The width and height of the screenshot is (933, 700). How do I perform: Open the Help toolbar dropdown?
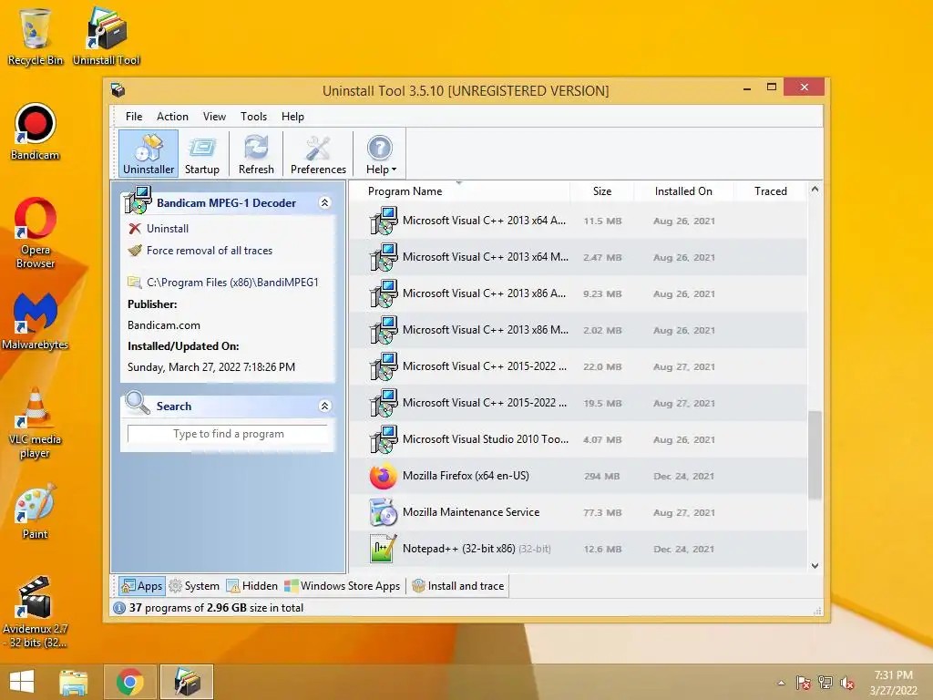[x=381, y=154]
